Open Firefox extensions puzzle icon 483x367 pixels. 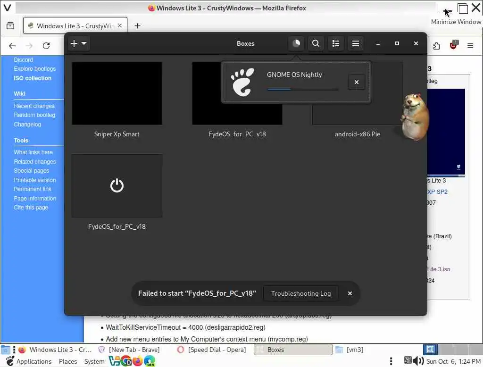436,46
